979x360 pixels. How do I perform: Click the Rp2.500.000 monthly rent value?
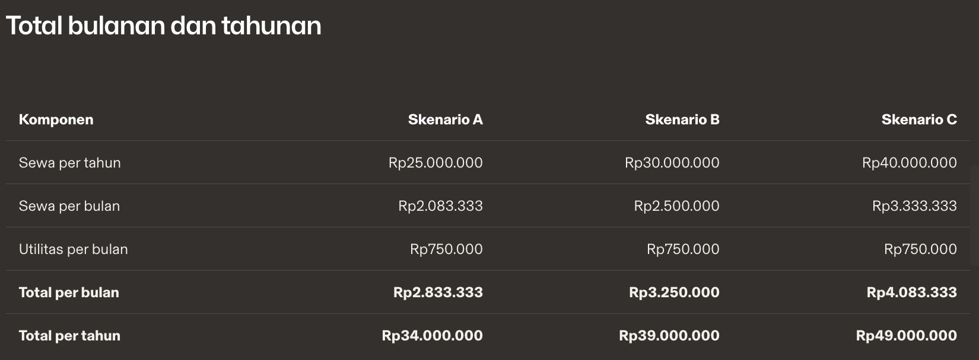click(677, 206)
